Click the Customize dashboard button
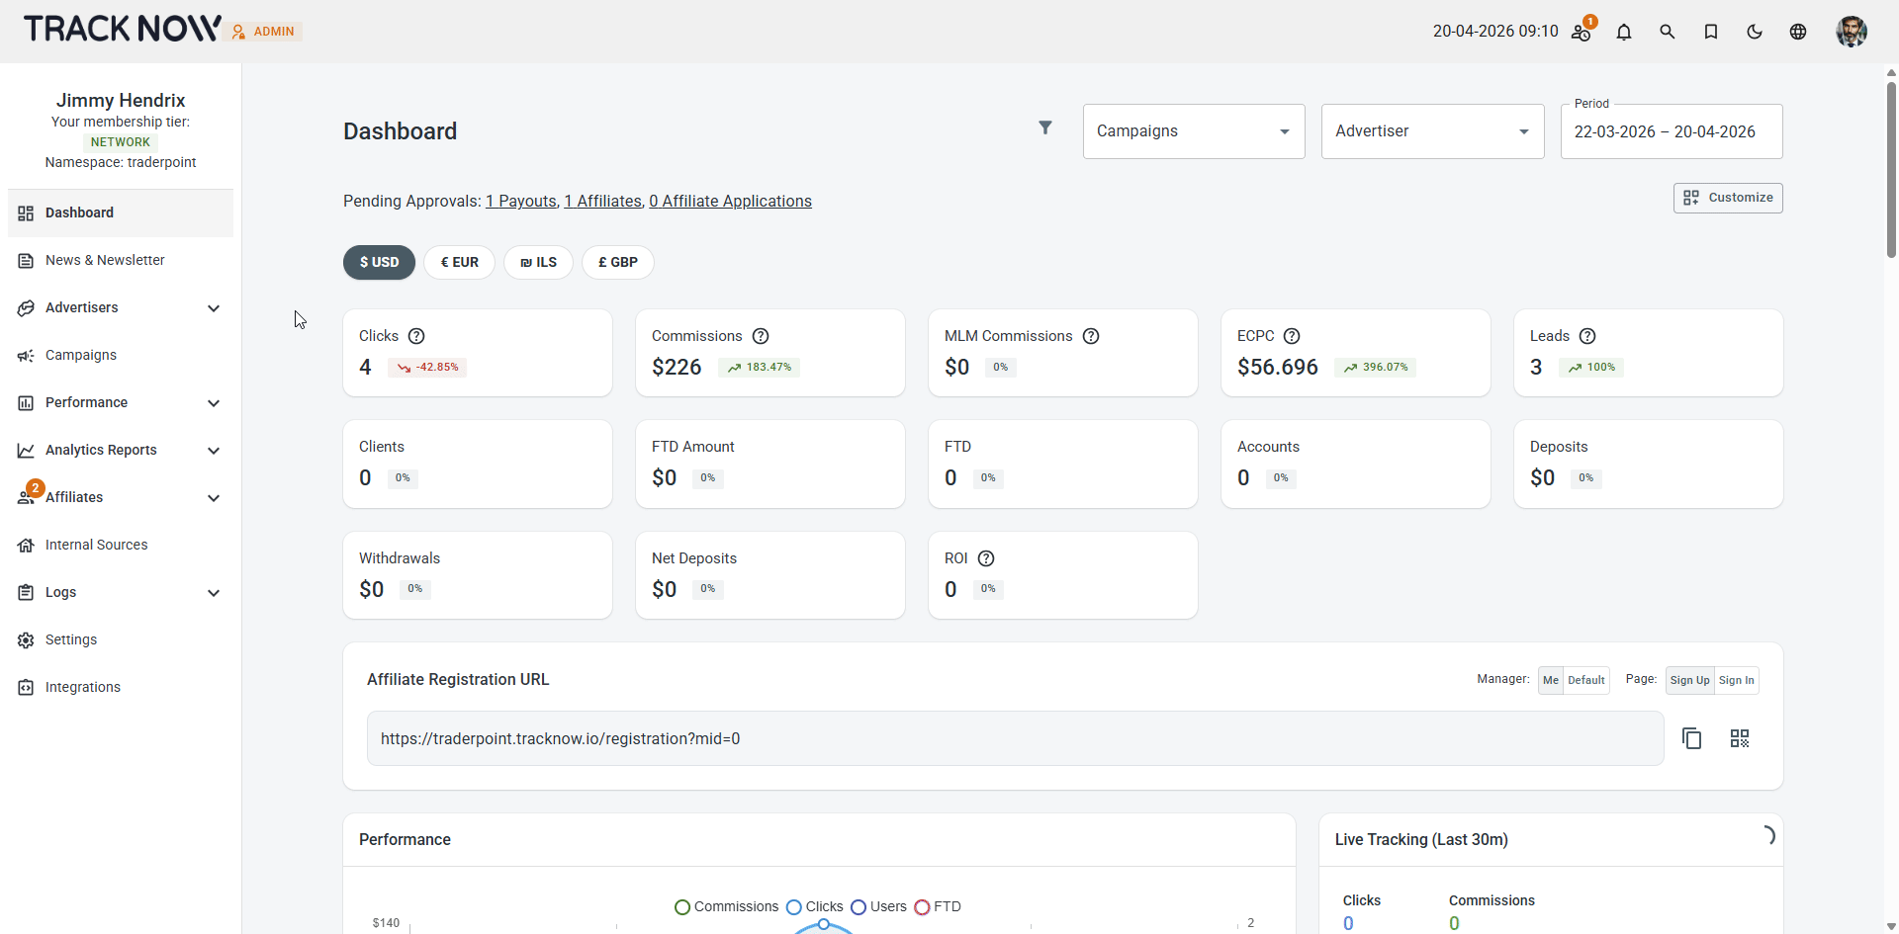1899x934 pixels. pyautogui.click(x=1728, y=198)
